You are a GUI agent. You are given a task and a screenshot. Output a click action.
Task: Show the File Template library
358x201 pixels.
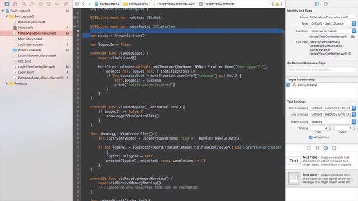point(309,148)
